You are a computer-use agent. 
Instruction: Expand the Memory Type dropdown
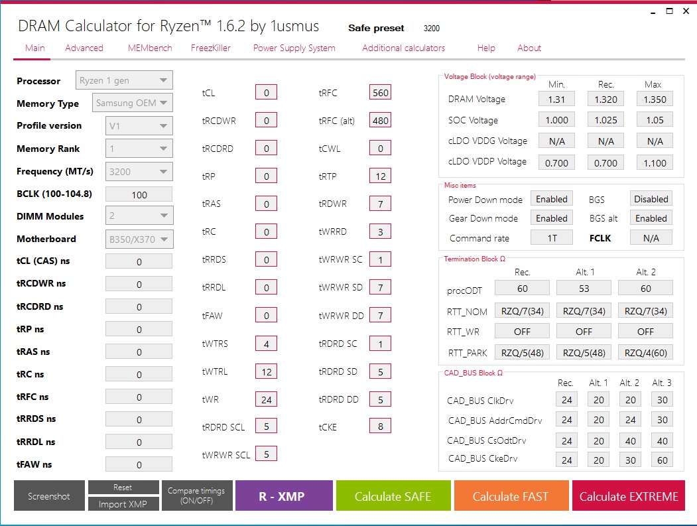pos(133,103)
